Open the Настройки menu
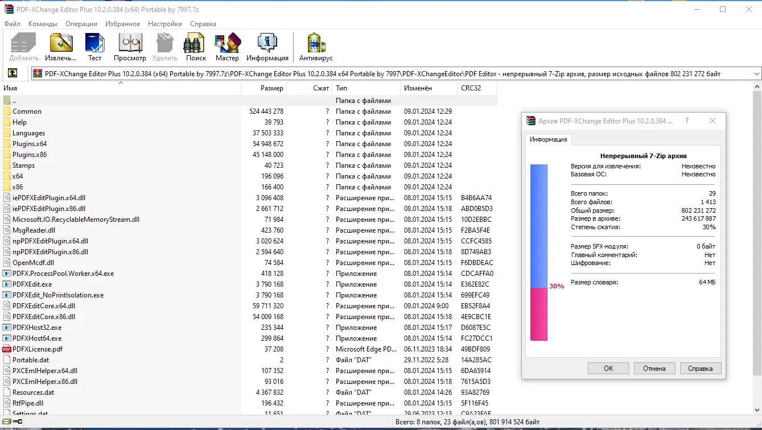This screenshot has width=762, height=430. coord(165,24)
